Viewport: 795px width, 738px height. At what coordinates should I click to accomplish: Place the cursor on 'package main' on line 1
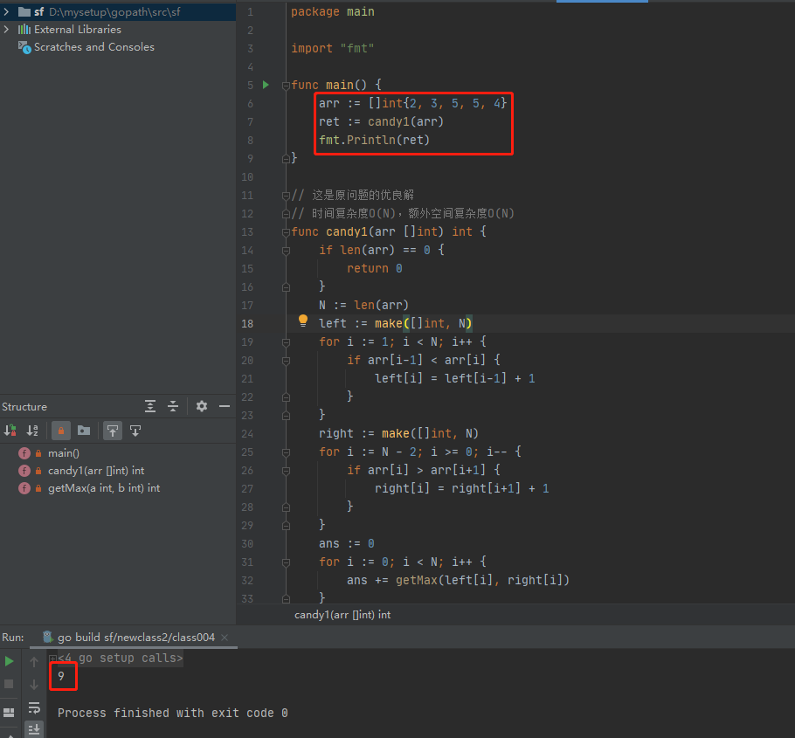(x=333, y=11)
